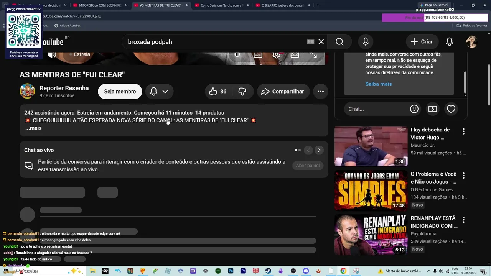Show hidden system tray icons chevron
The image size is (491, 276).
click(x=428, y=271)
